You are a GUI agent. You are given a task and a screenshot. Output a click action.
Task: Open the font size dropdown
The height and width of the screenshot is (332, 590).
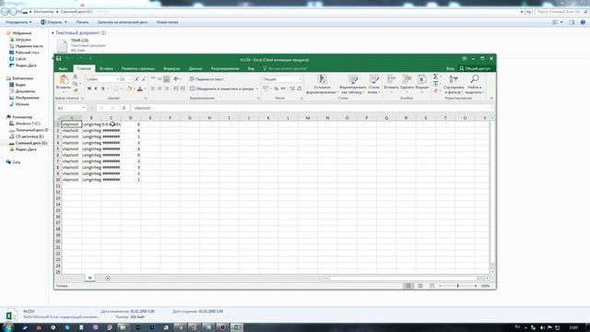pos(131,79)
